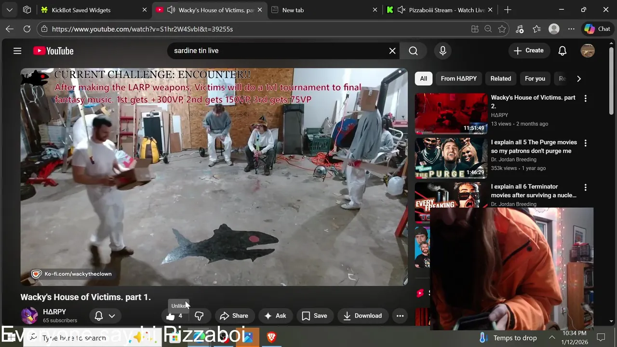617x347 pixels.
Task: Open the Favorites list icon
Action: [x=537, y=29]
